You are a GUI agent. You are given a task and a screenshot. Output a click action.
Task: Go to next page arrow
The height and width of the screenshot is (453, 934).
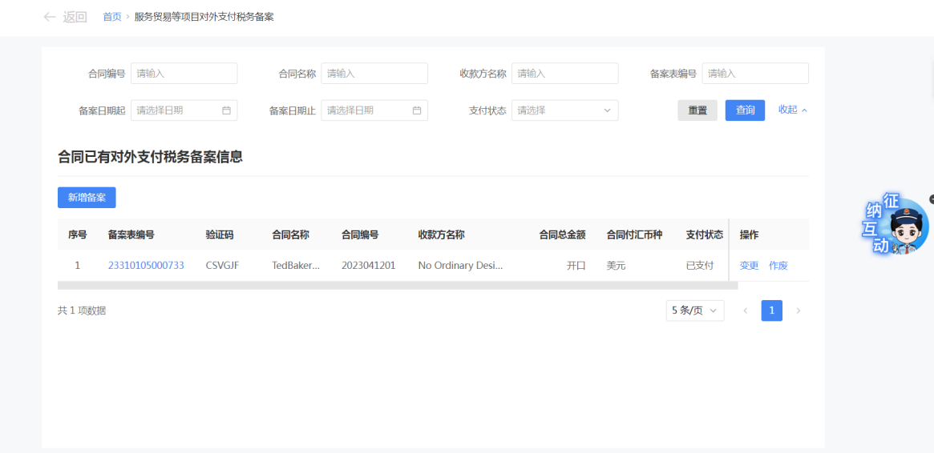(x=798, y=311)
